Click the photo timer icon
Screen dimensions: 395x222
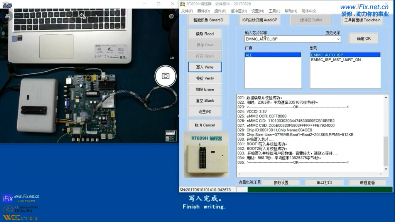click(x=82, y=16)
